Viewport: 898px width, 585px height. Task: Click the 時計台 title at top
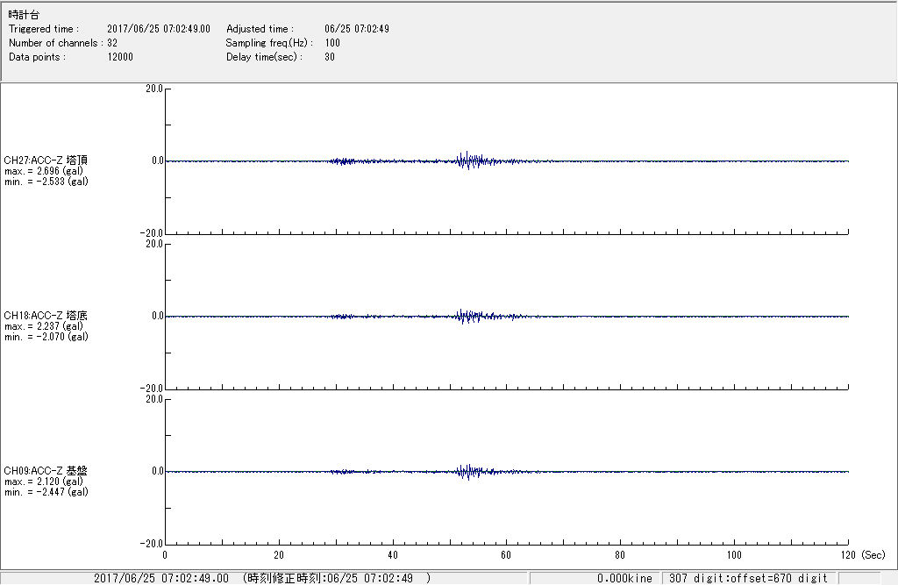24,15
